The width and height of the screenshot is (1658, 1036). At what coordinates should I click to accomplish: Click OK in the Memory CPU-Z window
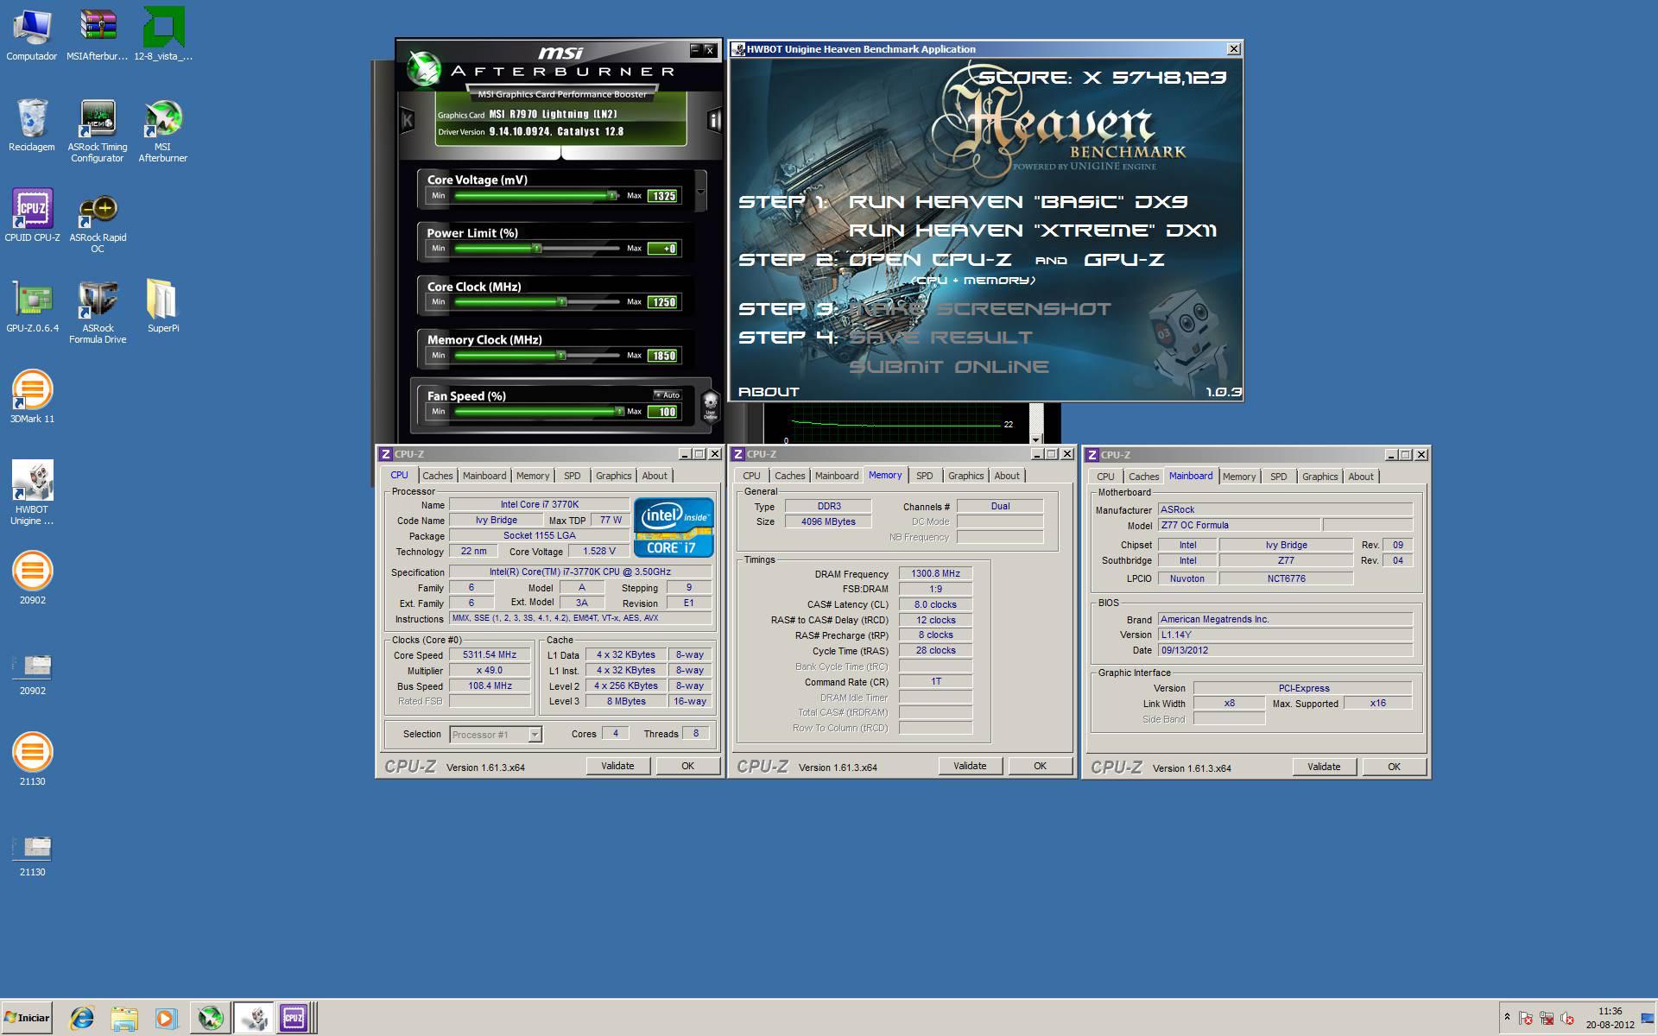coord(1040,766)
